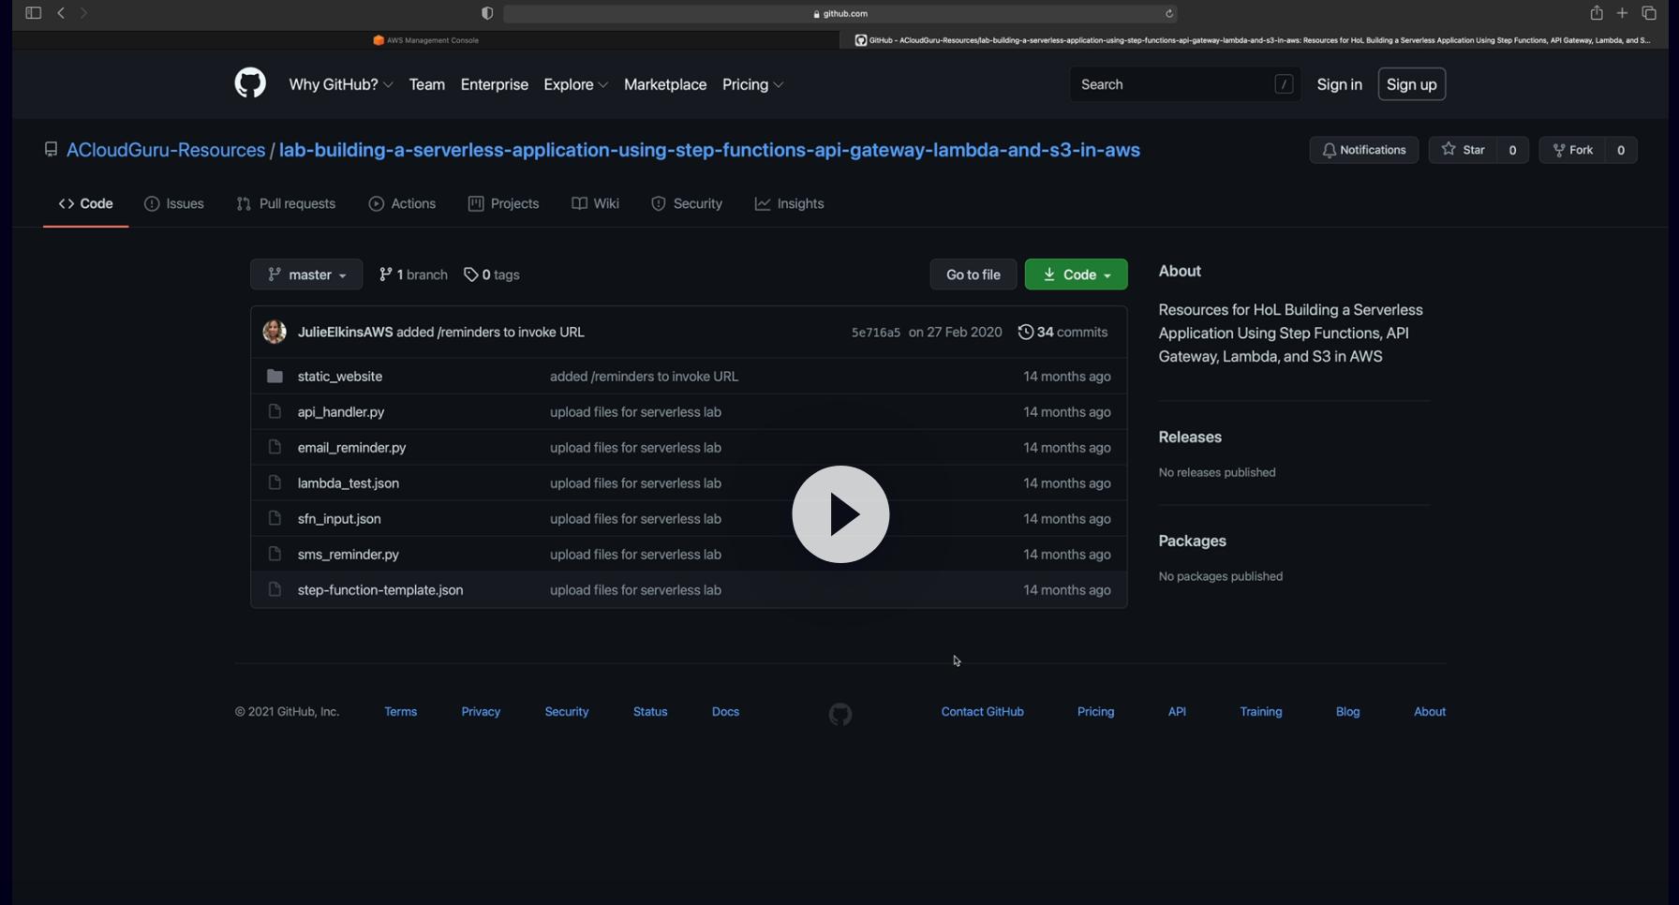
Task: Open footer Terms link
Action: coord(401,712)
